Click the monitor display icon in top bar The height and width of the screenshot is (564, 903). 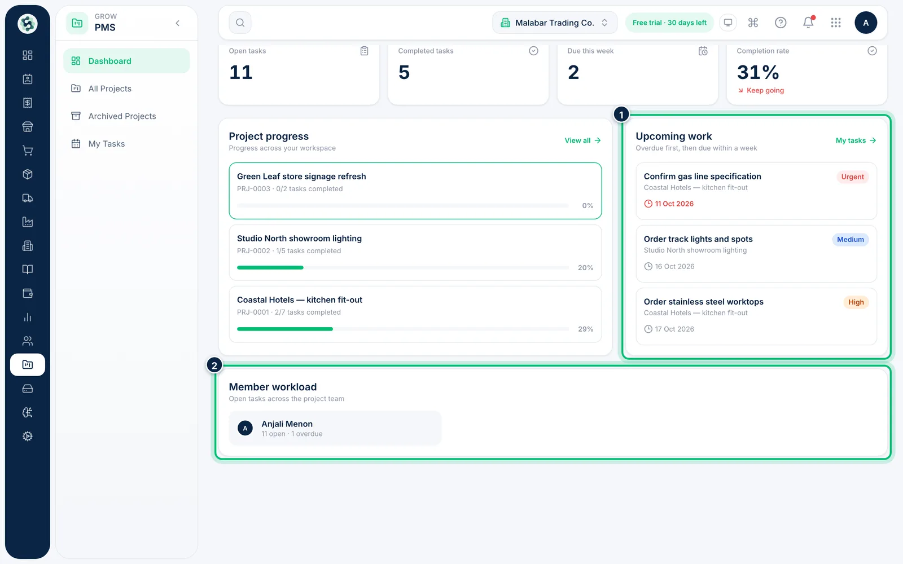click(728, 23)
